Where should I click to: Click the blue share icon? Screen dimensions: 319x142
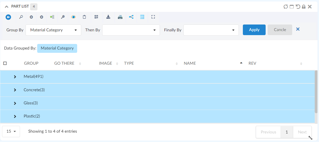pyautogui.click(x=131, y=17)
